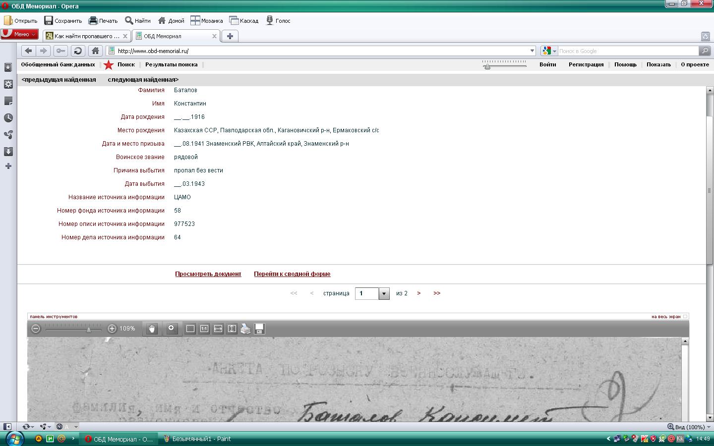The height and width of the screenshot is (446, 714).
Task: Open the notes panel in the sidebar
Action: (x=8, y=101)
